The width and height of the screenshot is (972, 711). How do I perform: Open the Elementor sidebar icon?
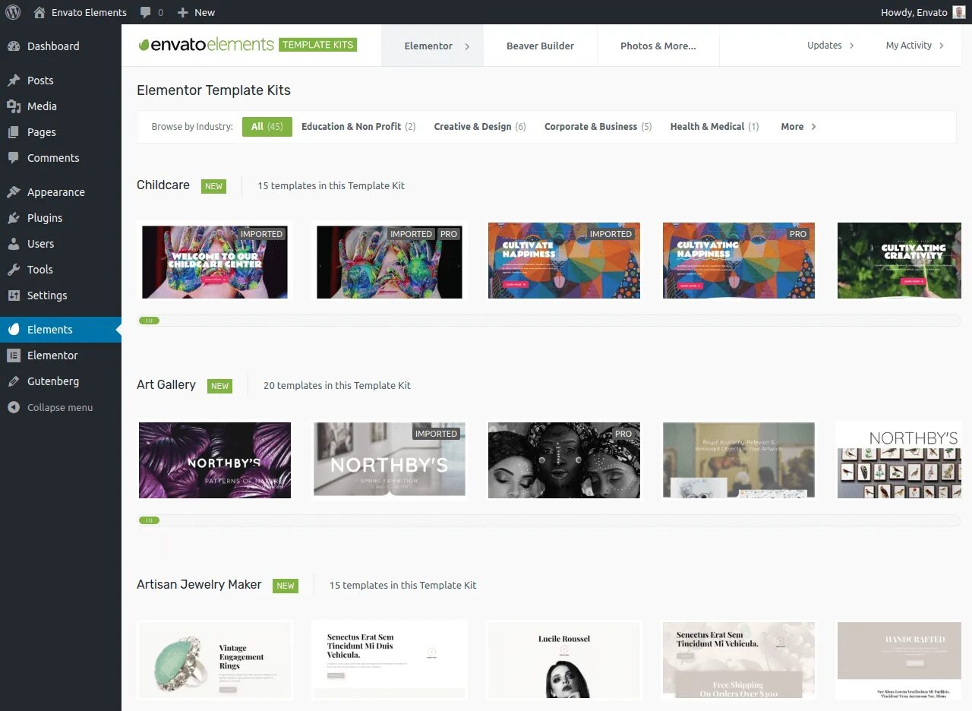click(13, 355)
